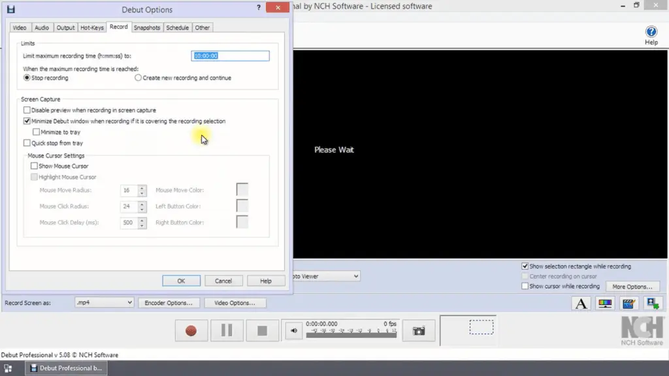This screenshot has height=376, width=669.
Task: Click the dashed selection rectangle icon
Action: pos(481,328)
